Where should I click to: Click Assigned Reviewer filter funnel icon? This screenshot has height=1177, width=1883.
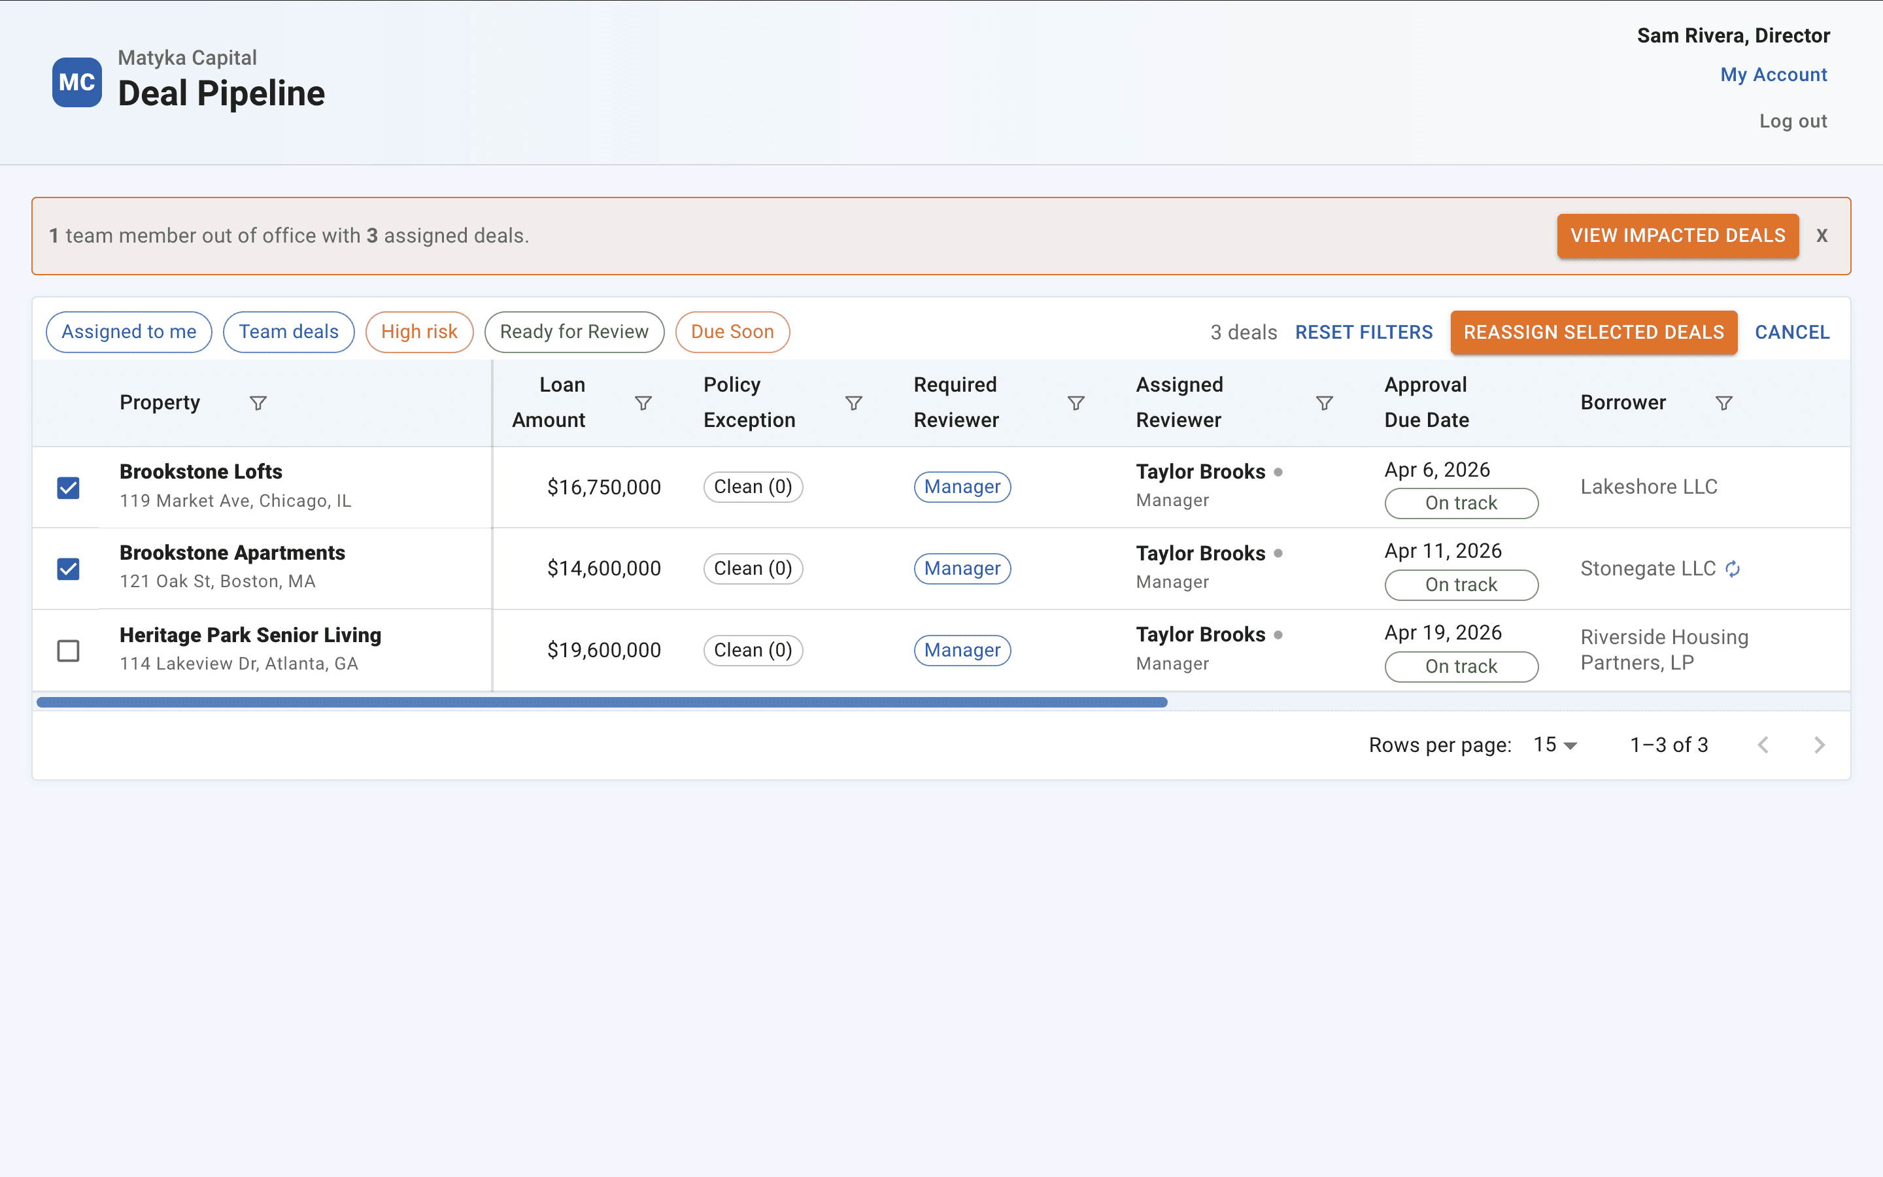click(x=1323, y=402)
